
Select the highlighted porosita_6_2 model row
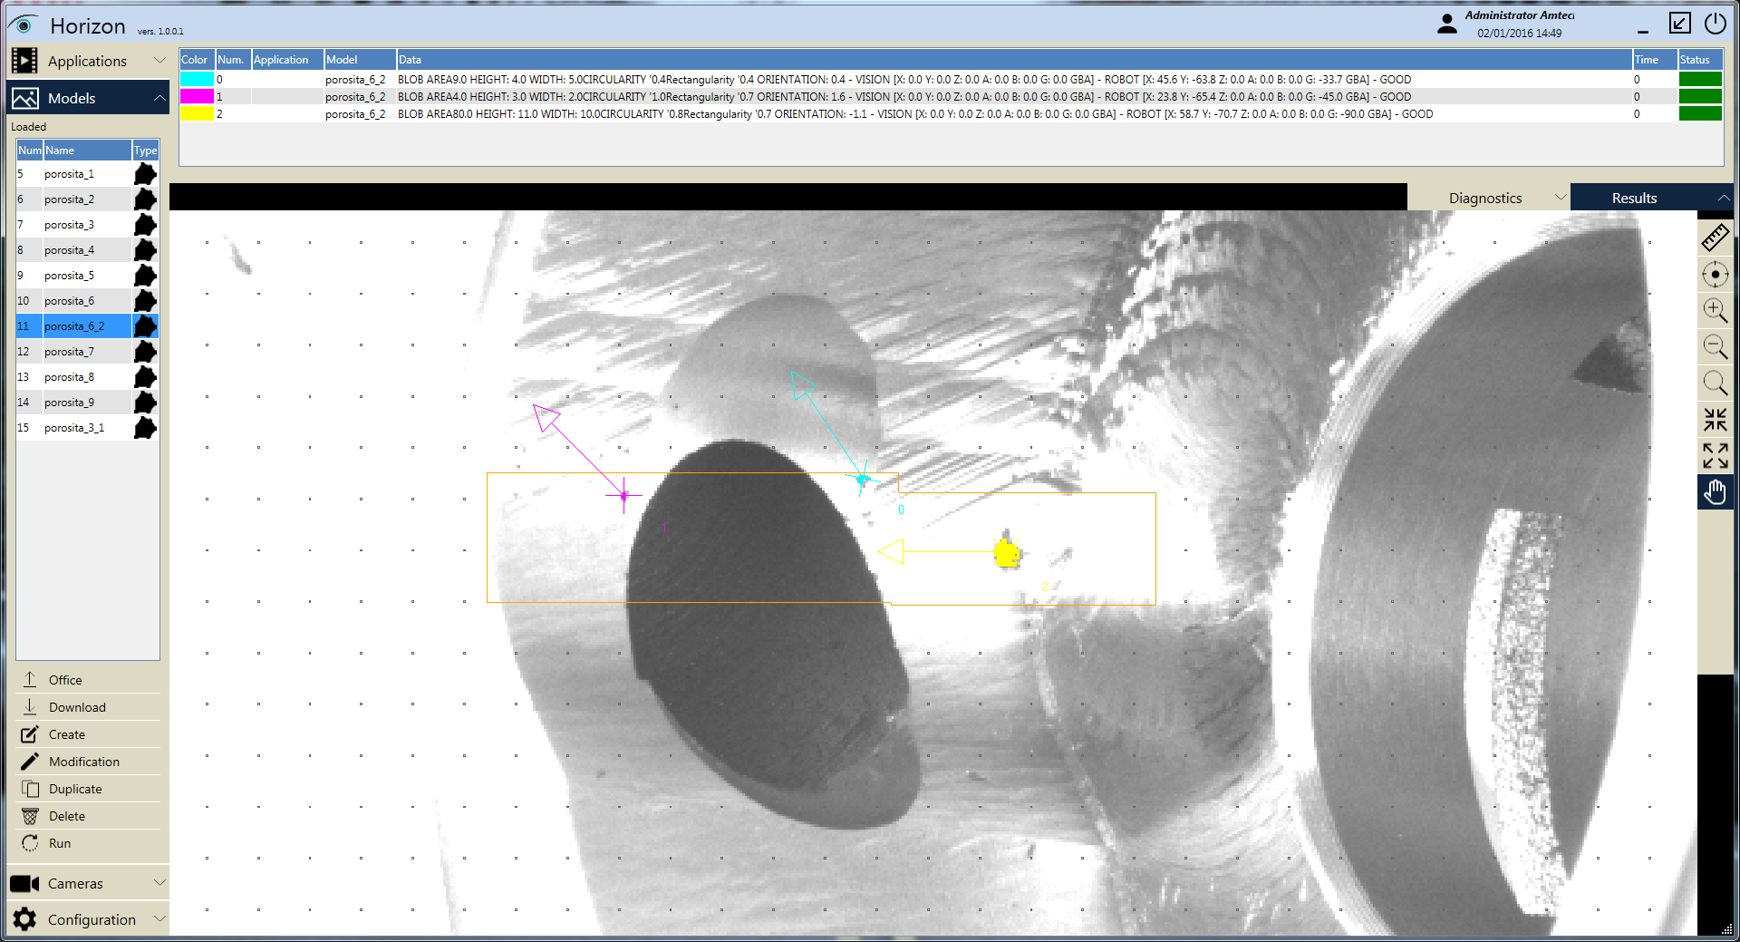coord(88,326)
